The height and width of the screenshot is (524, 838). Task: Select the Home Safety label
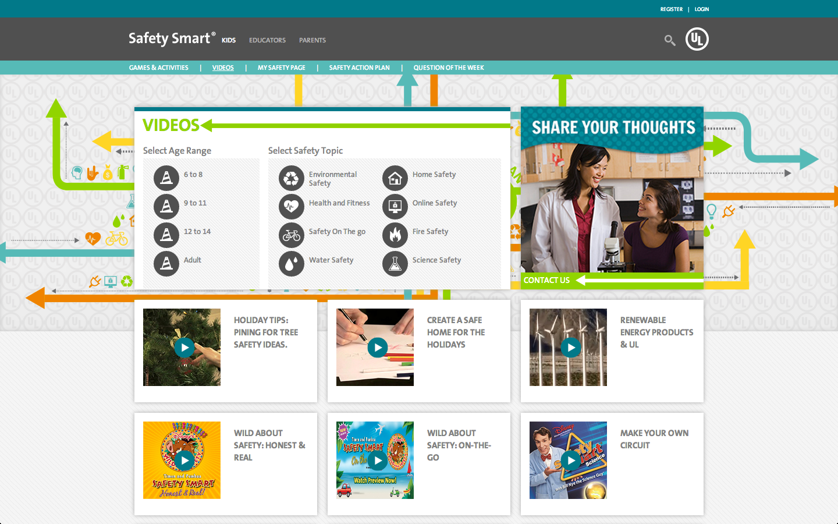(434, 174)
